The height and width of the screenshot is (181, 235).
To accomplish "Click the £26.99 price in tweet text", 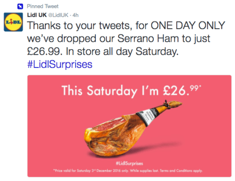I will point(44,52).
